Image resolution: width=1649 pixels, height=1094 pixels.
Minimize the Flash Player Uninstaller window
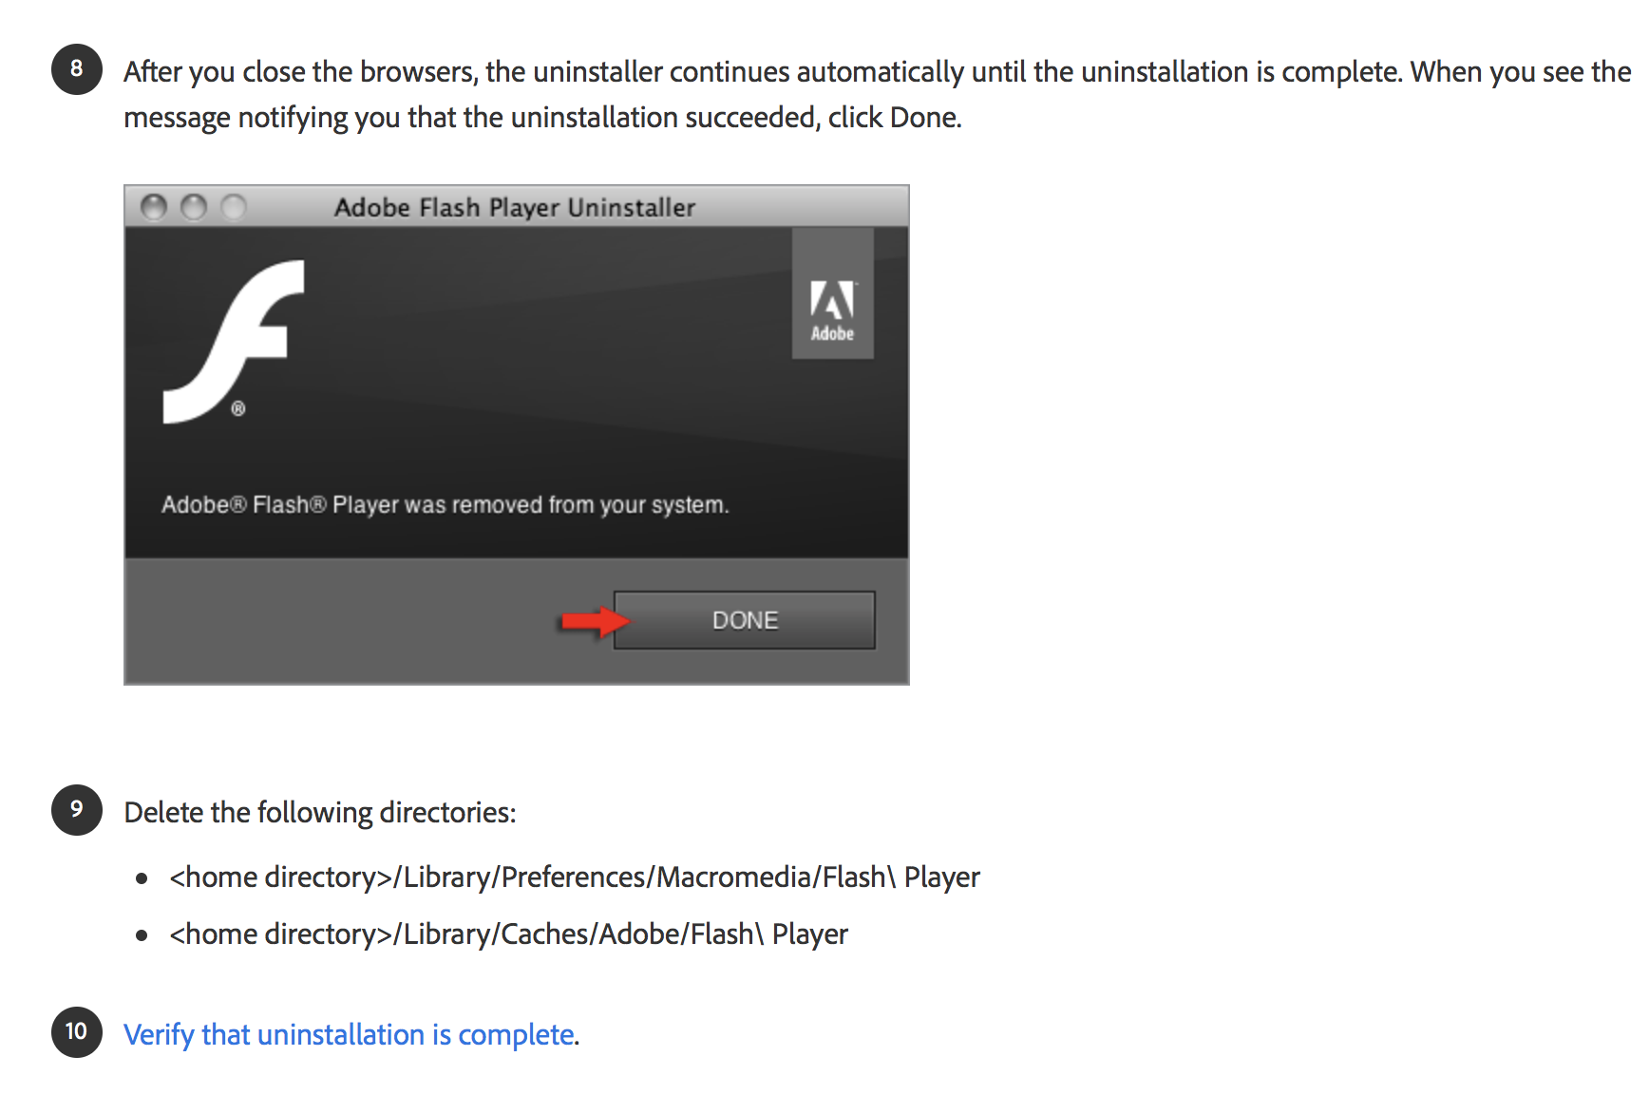[194, 207]
